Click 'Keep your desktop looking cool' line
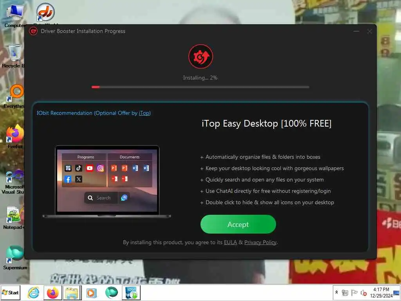This screenshot has height=301, width=401. (275, 169)
